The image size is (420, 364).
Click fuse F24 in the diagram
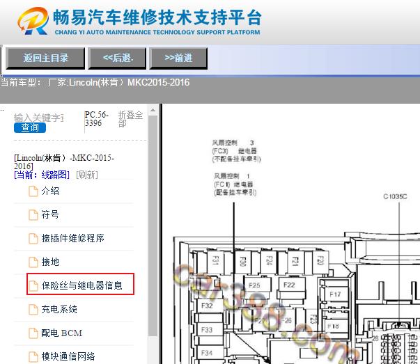(269, 261)
